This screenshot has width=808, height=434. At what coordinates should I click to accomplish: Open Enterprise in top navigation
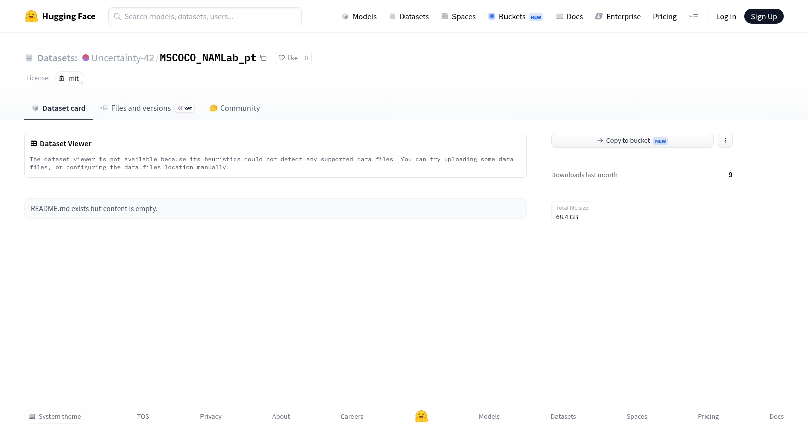point(618,16)
